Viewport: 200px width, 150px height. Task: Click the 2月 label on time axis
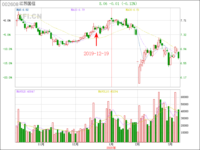(x=137, y=144)
